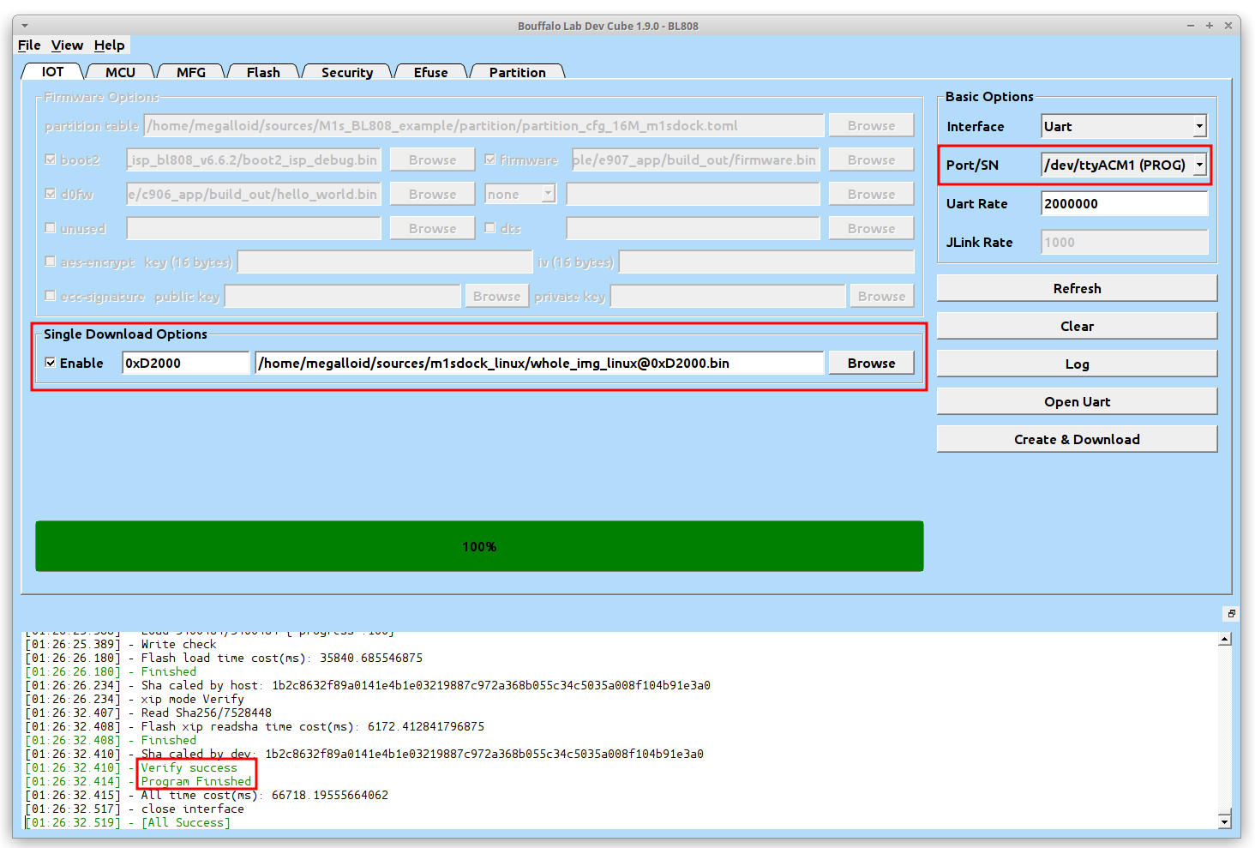The image size is (1255, 848).
Task: Click the "Read Sha256/7528448" log line
Action: [206, 713]
